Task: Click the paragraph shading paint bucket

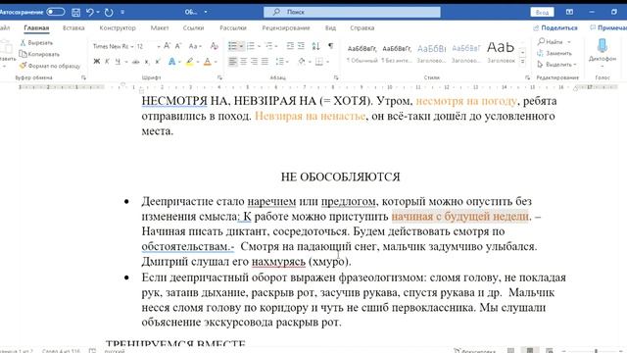Action: click(x=302, y=62)
